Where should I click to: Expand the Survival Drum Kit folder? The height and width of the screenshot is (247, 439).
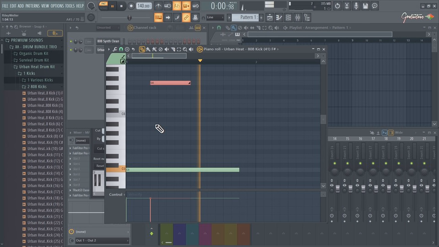[34, 60]
